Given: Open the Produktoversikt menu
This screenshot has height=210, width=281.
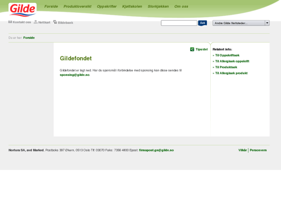Looking at the screenshot, I should click(x=77, y=7).
